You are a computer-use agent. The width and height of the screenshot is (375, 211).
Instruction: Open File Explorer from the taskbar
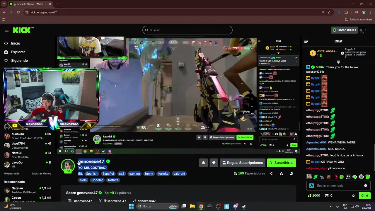pyautogui.click(x=192, y=206)
